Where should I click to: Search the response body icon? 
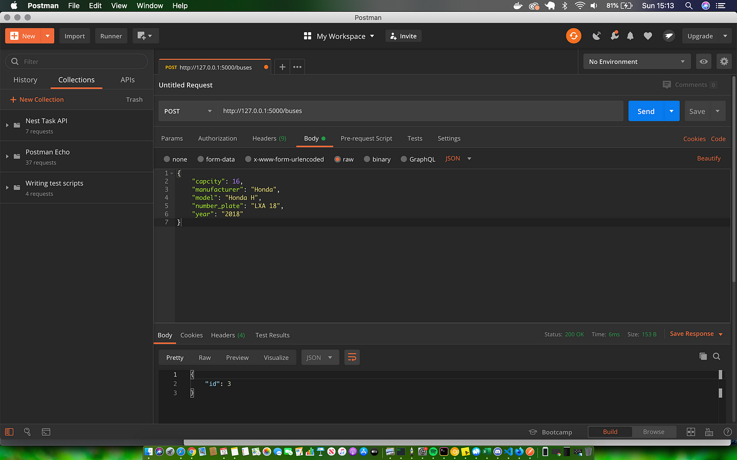click(716, 356)
